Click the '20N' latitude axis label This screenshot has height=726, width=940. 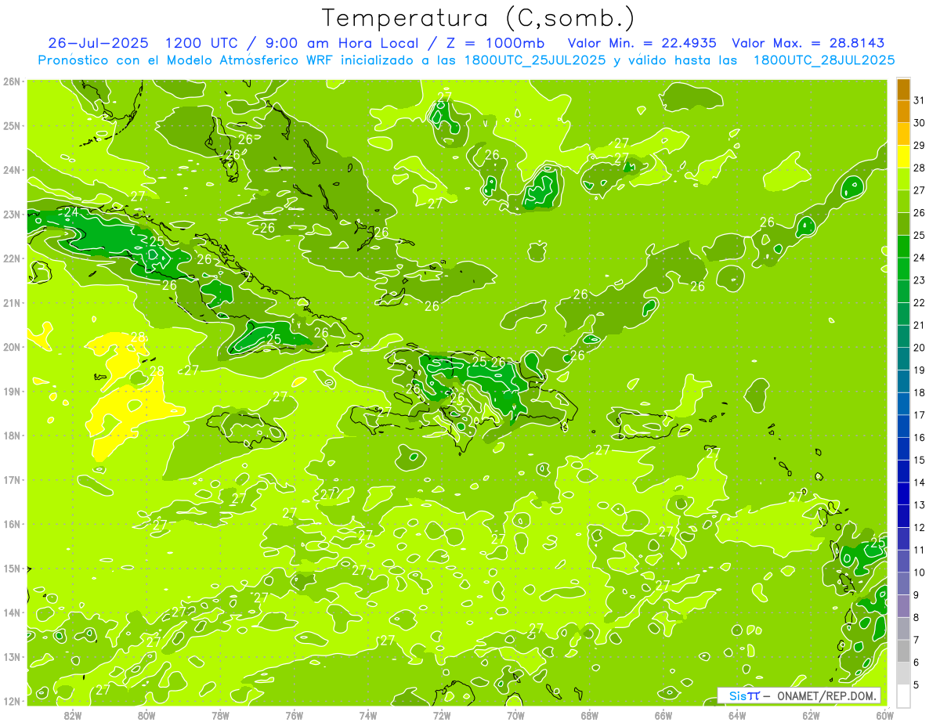(12, 347)
